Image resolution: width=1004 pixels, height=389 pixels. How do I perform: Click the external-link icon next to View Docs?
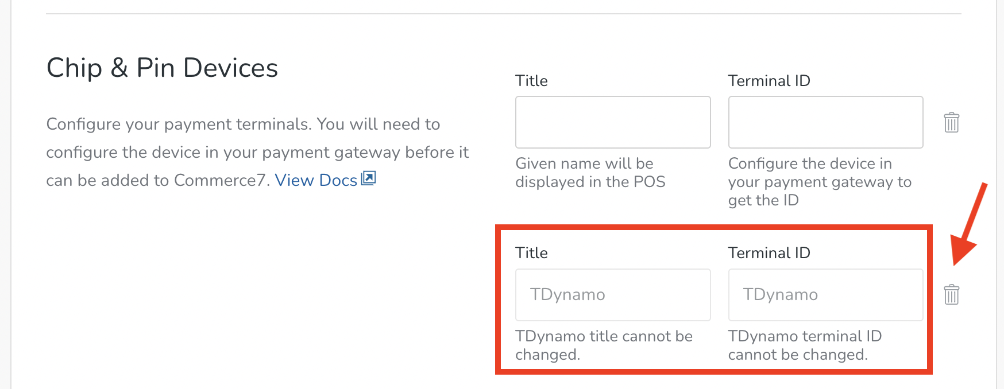368,179
